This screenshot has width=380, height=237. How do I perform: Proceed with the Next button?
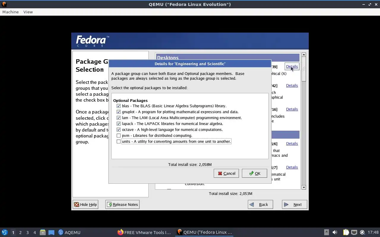tap(294, 204)
